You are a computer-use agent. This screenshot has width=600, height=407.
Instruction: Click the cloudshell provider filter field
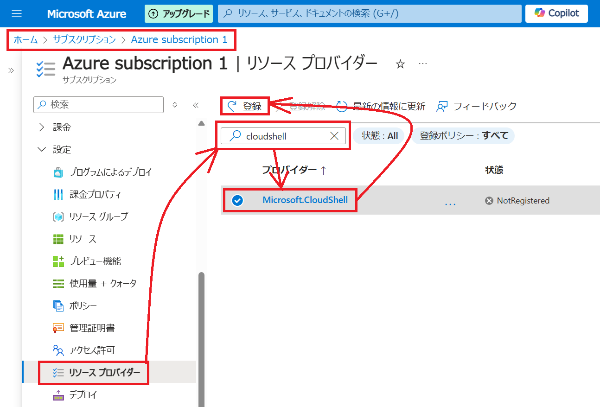(x=283, y=136)
